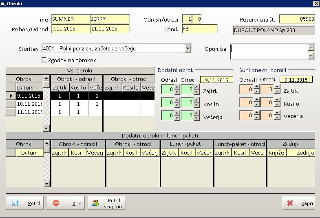The height and width of the screenshot is (218, 320).
Task: Click the Vsi obroki header
Action: [x=80, y=70]
